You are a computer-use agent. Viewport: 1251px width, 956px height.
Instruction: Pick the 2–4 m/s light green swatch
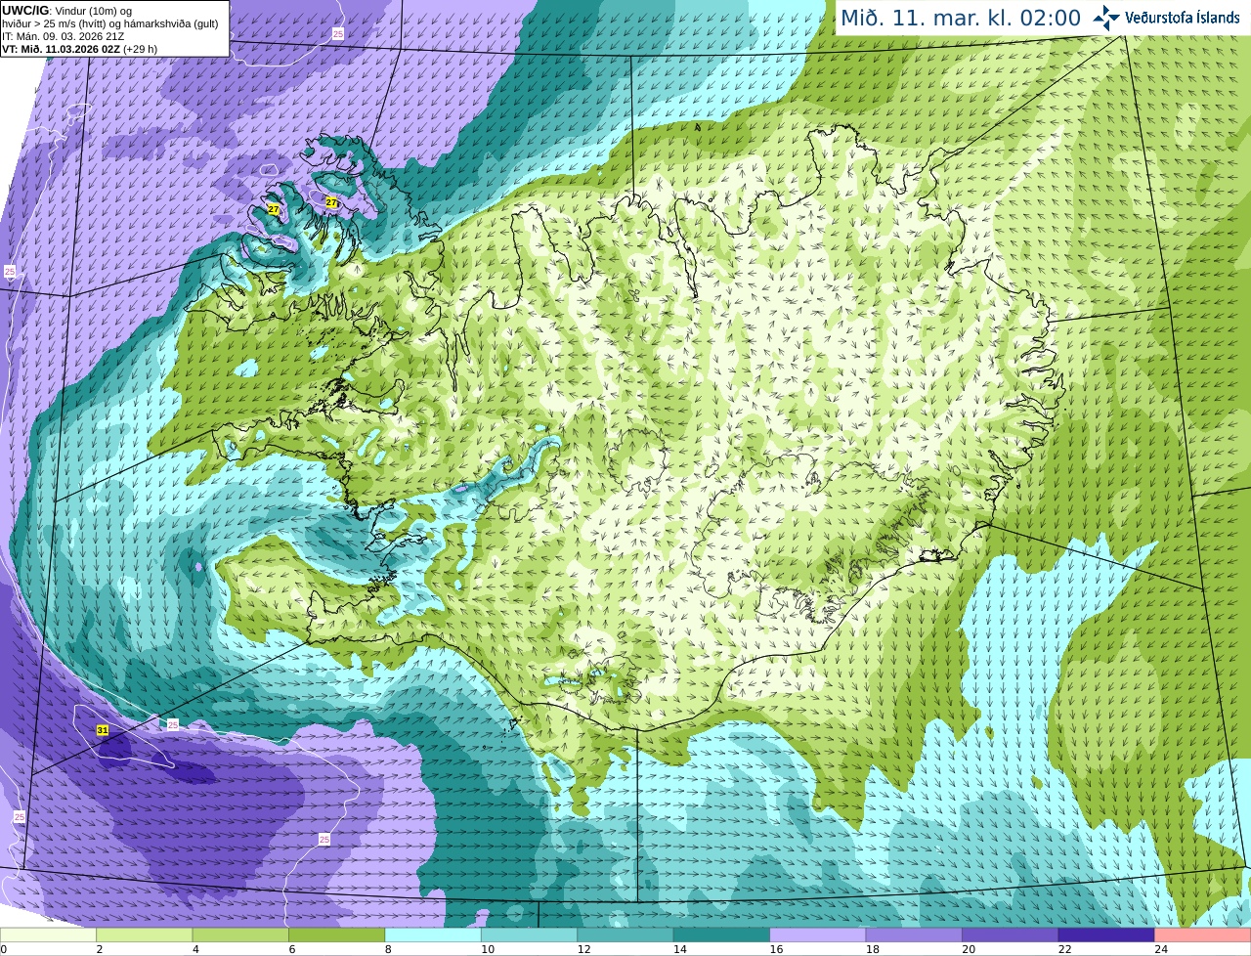point(145,934)
